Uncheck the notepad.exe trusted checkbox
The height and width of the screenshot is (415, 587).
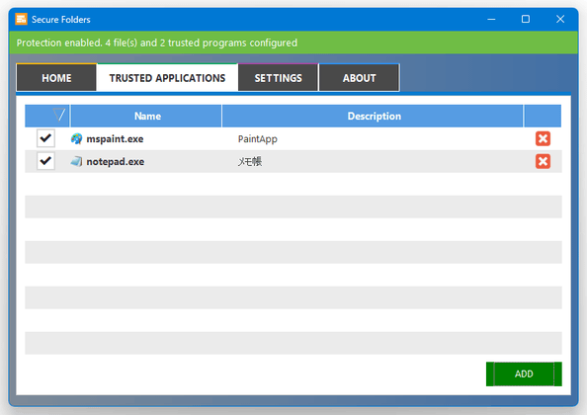tap(45, 161)
